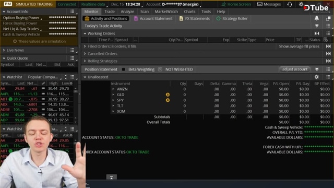Switch to the Charts tab
Screen dimensions: 334x188
click(x=189, y=11)
